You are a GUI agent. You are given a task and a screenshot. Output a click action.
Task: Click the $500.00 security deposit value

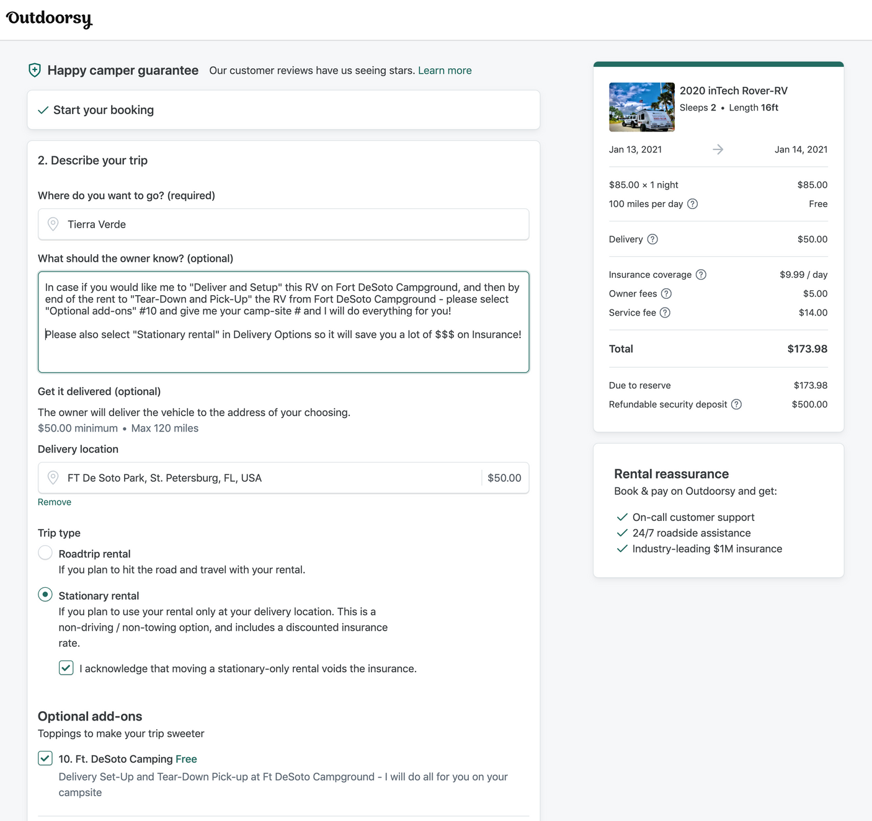click(x=809, y=404)
